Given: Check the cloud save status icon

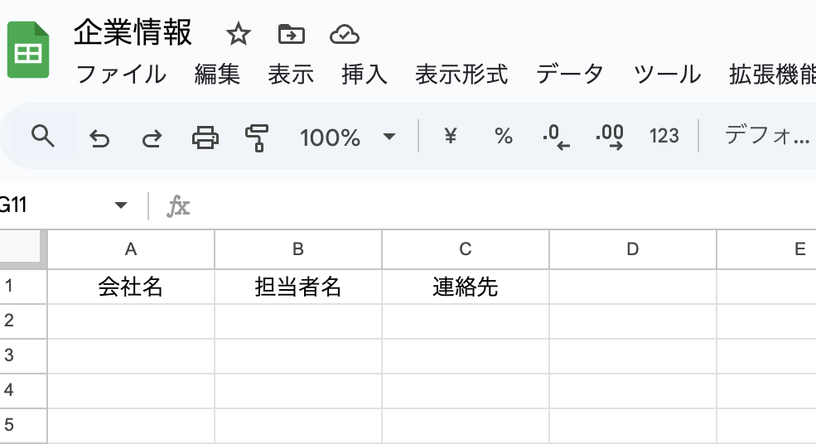Looking at the screenshot, I should click(x=344, y=35).
